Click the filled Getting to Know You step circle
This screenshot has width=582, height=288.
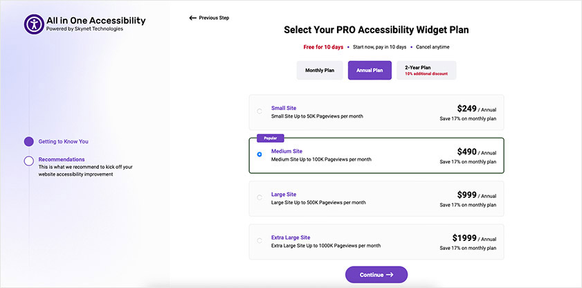28,141
